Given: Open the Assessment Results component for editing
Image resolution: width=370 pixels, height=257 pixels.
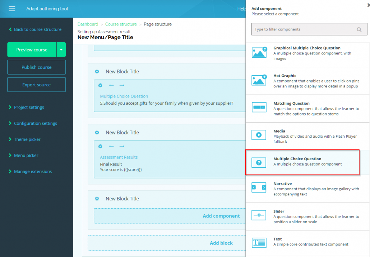Looking at the screenshot, I should click(x=119, y=157).
